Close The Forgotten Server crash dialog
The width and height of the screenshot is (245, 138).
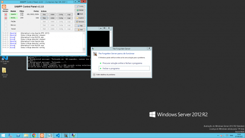pyautogui.click(x=149, y=48)
